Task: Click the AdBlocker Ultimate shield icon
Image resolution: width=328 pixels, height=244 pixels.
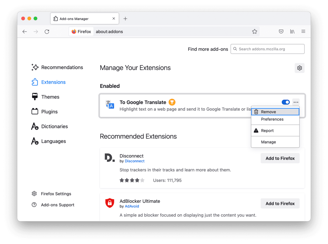Action: click(x=110, y=203)
